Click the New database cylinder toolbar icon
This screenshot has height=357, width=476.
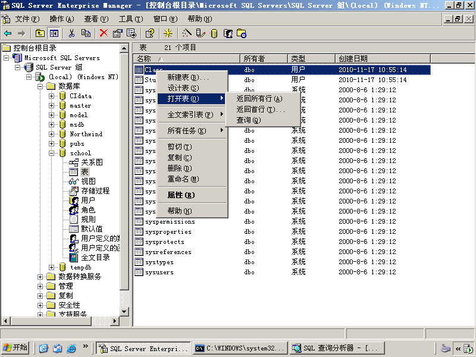(x=214, y=33)
